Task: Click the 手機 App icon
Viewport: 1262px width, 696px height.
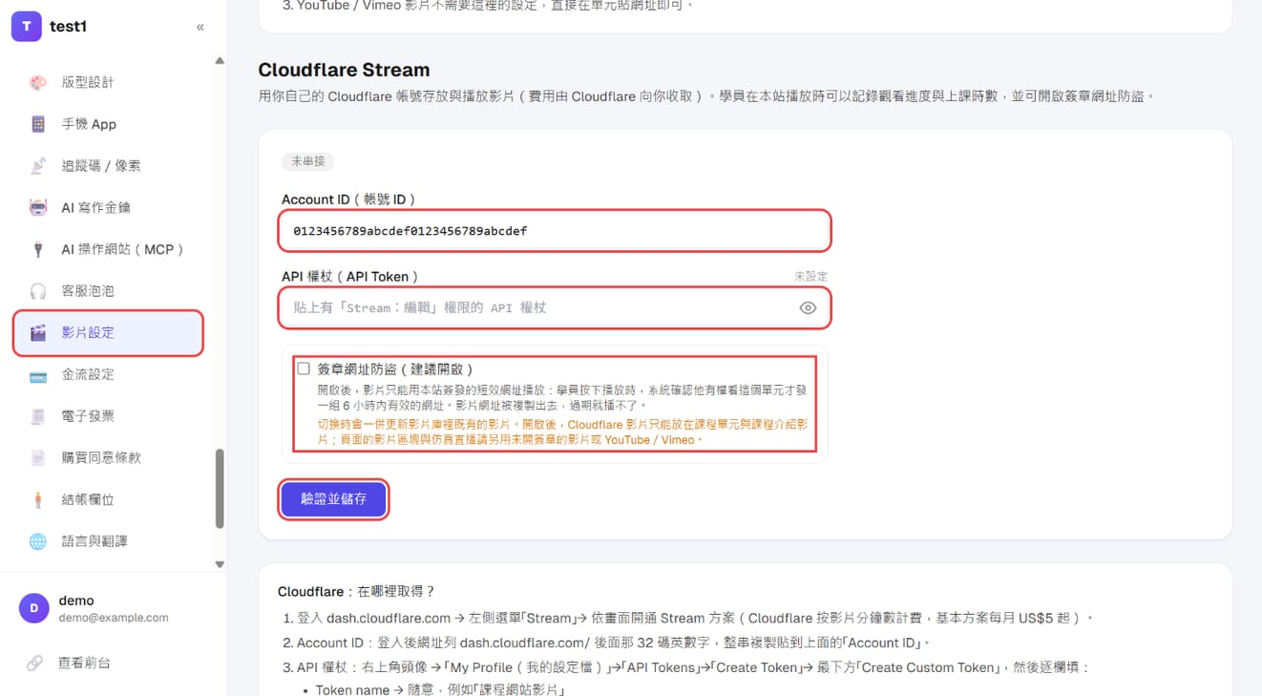Action: click(38, 124)
